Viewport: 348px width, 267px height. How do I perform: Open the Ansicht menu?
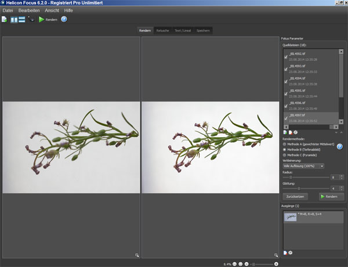(52, 10)
